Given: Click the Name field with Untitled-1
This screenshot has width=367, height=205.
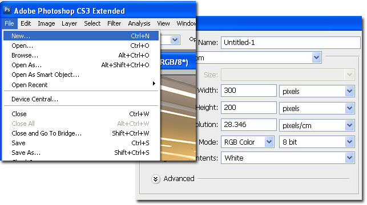Looking at the screenshot, I should (x=291, y=43).
